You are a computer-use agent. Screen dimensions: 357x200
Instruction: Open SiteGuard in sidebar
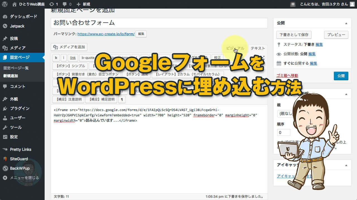tap(22, 159)
